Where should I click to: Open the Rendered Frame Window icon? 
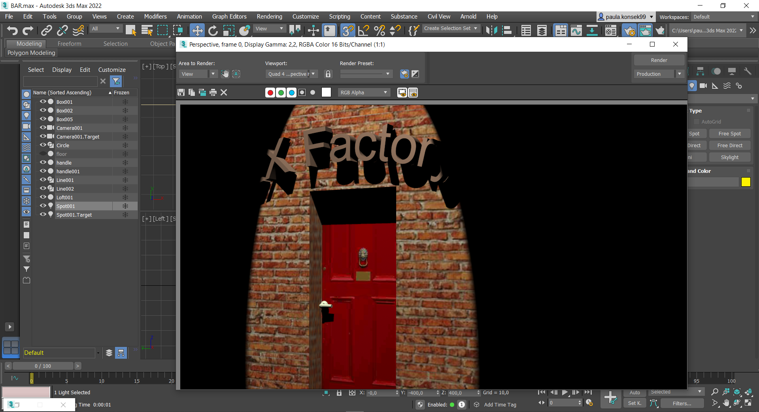[x=645, y=30]
